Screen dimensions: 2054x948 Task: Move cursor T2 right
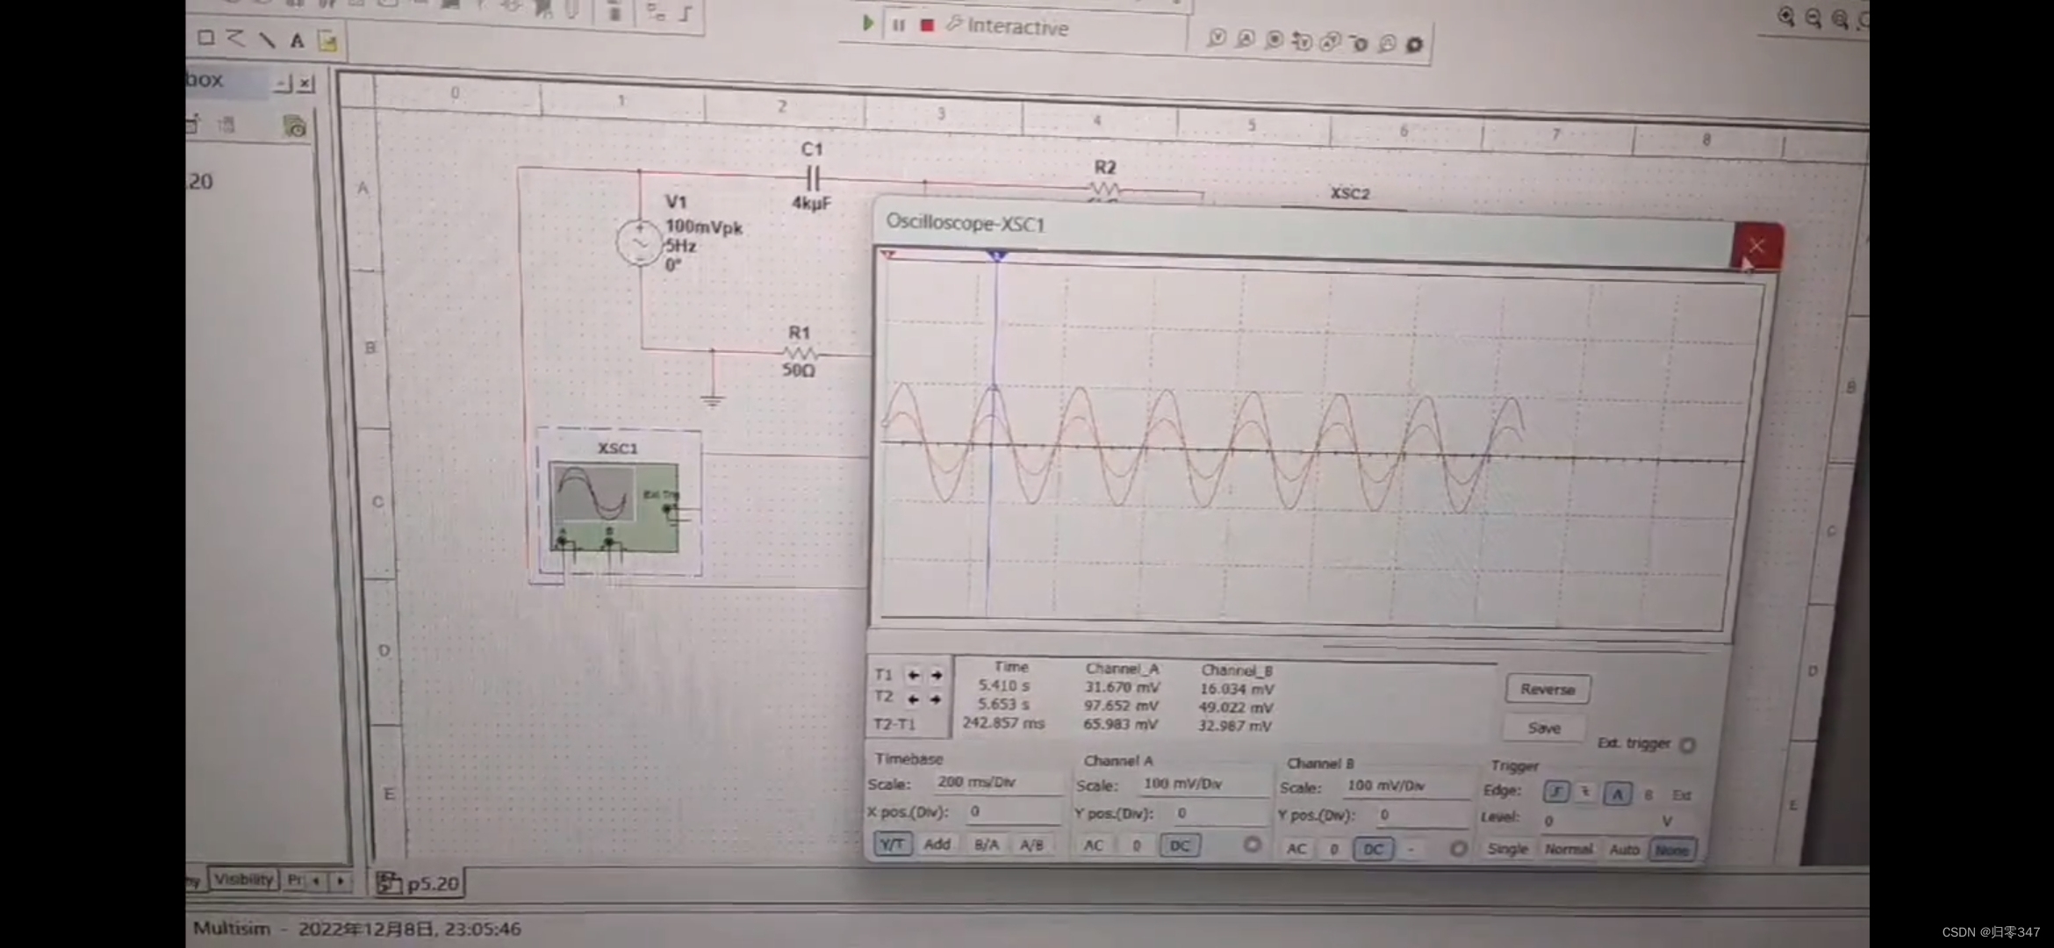pos(936,699)
